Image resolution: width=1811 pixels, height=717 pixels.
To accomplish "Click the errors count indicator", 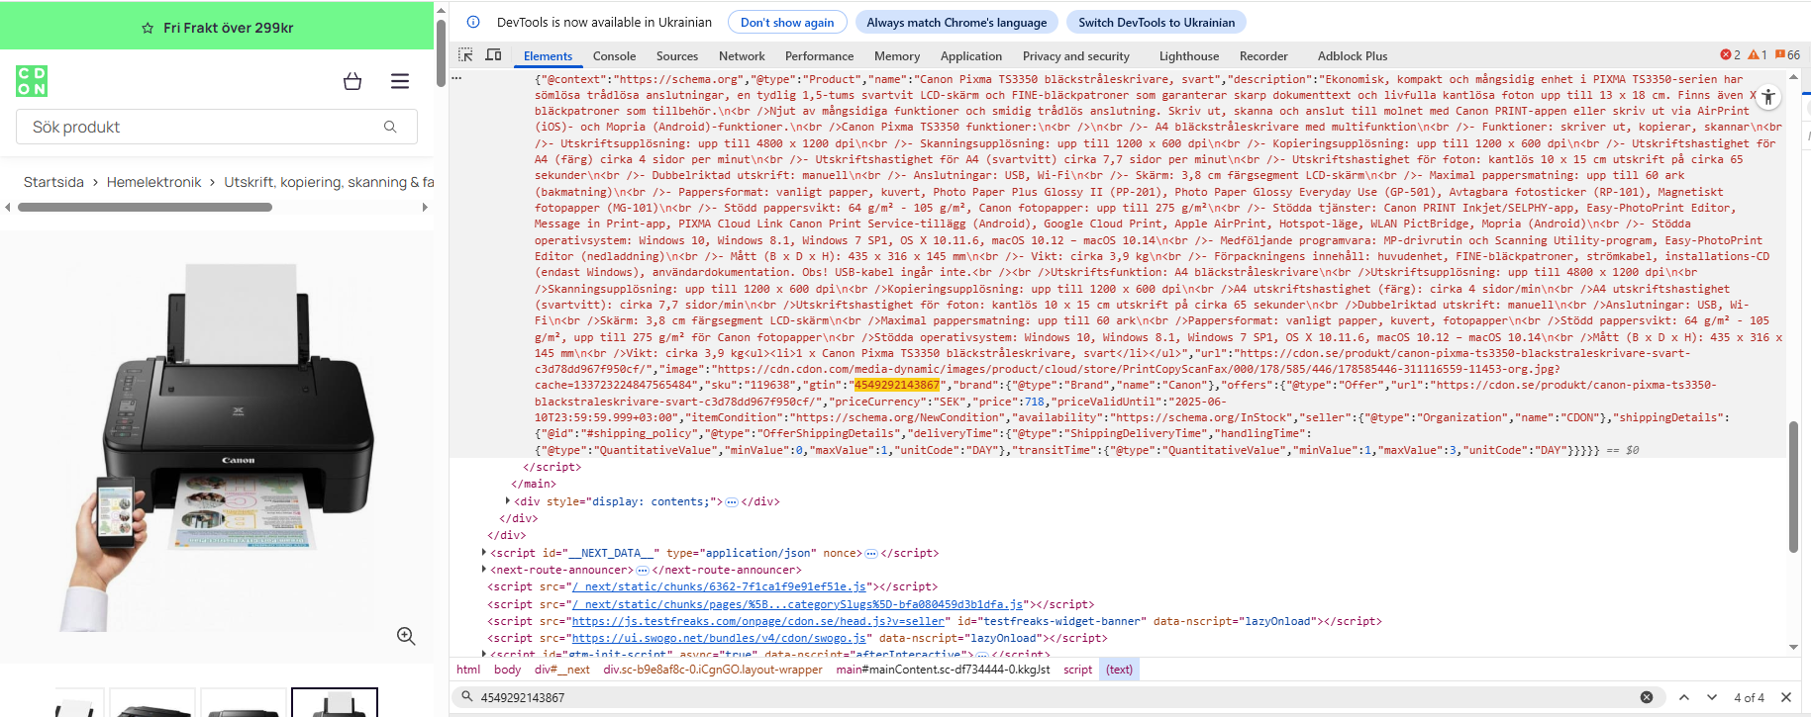I will (1731, 55).
